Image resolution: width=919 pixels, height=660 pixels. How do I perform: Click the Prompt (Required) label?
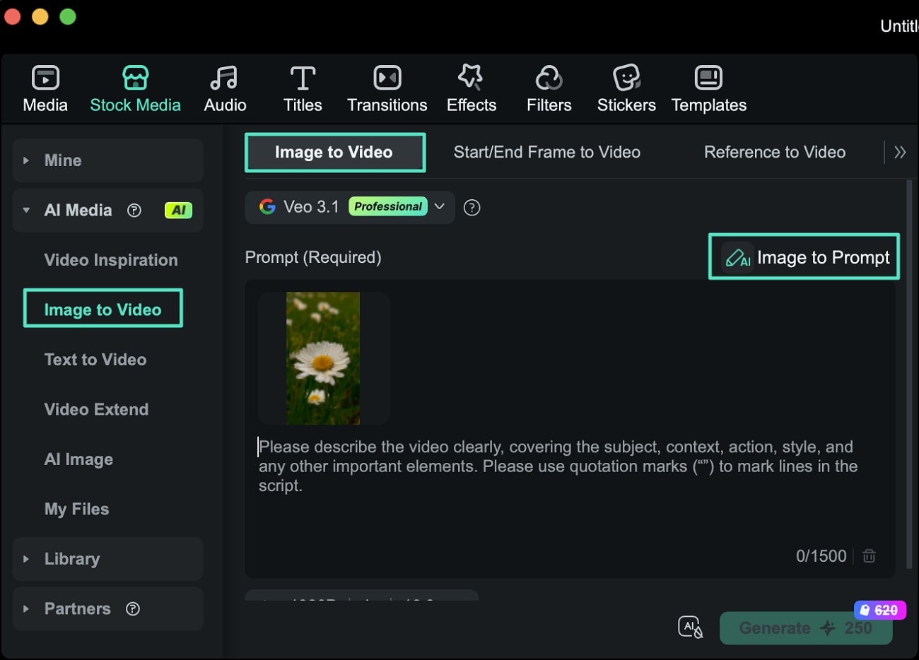[313, 257]
